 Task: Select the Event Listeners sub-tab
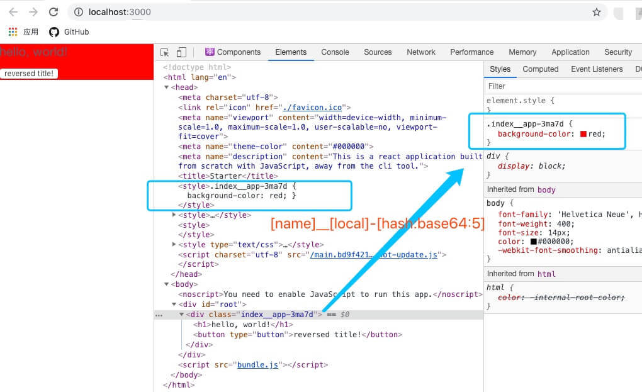point(597,69)
